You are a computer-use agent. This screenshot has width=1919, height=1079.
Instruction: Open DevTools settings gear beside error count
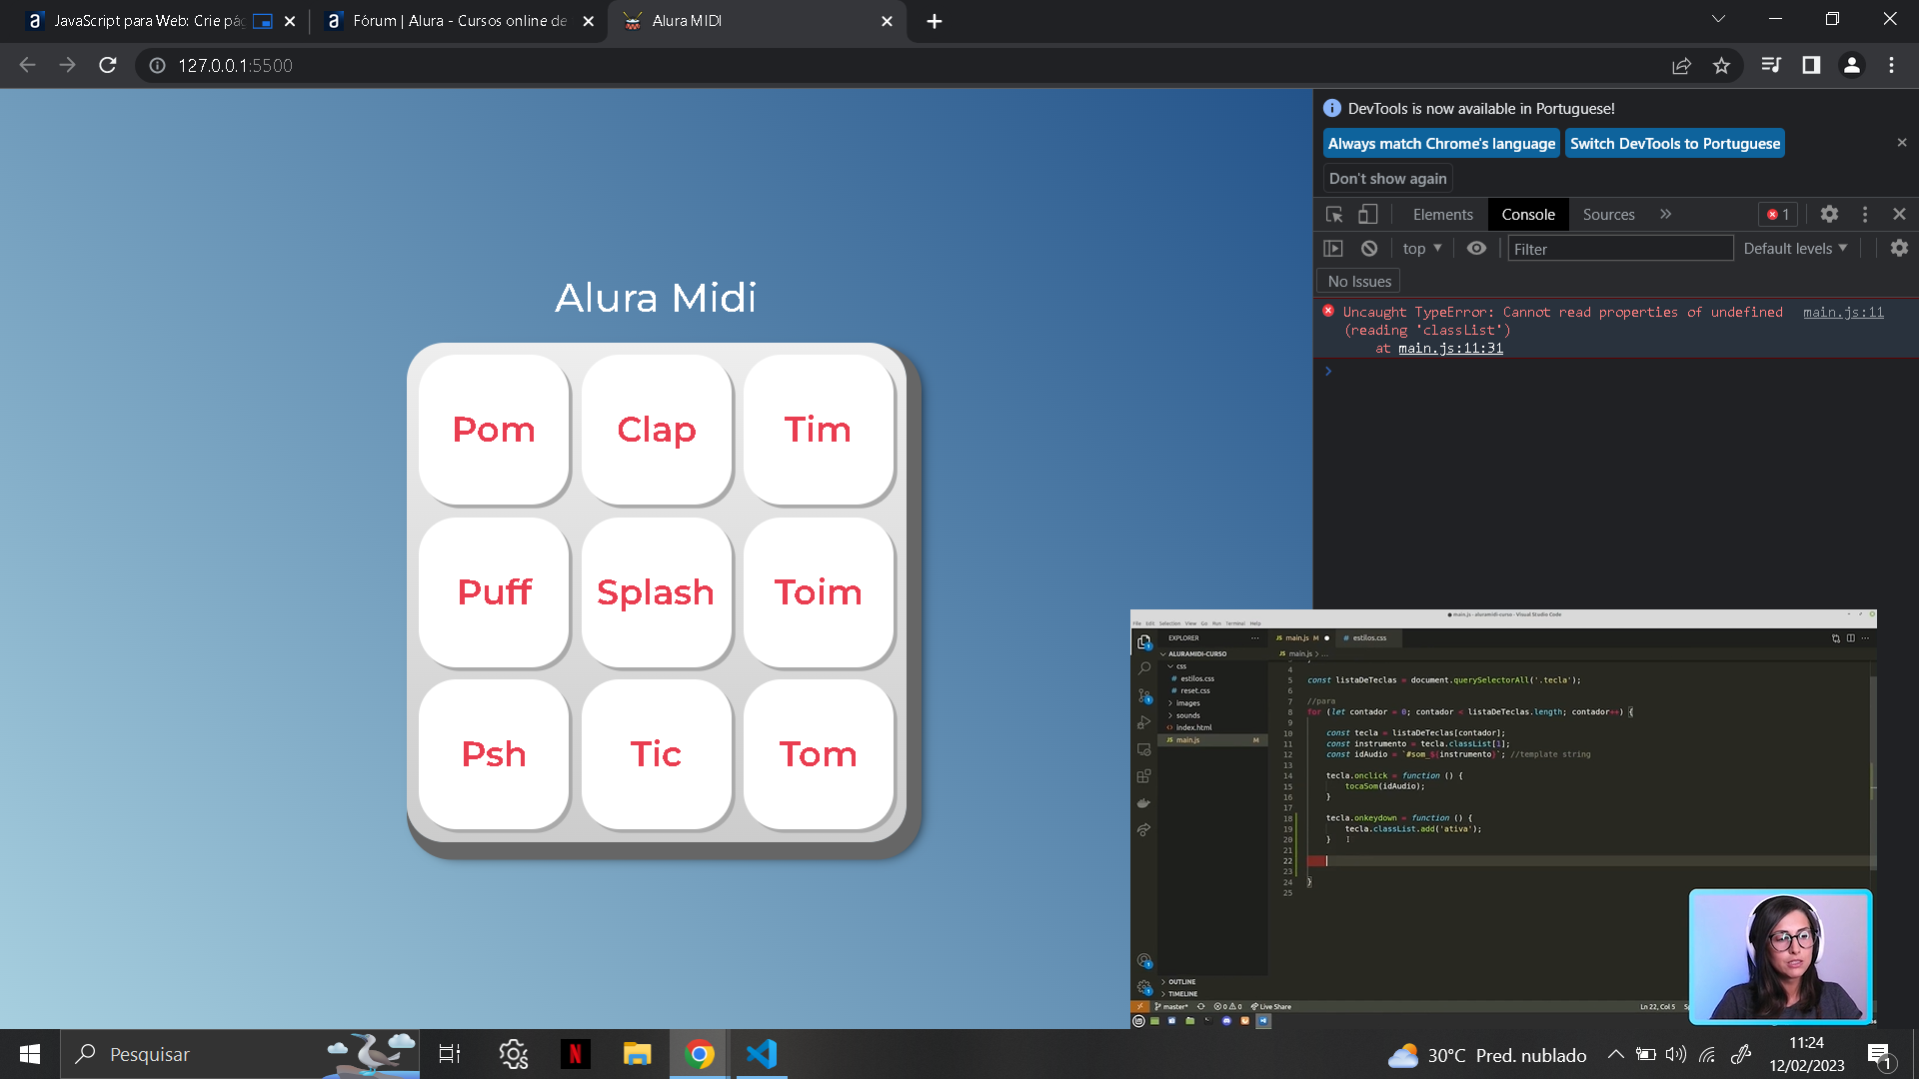(1829, 215)
